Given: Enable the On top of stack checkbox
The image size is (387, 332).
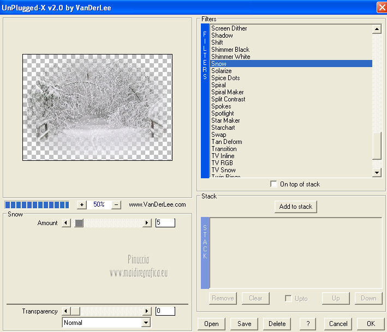Looking at the screenshot, I should [x=273, y=184].
